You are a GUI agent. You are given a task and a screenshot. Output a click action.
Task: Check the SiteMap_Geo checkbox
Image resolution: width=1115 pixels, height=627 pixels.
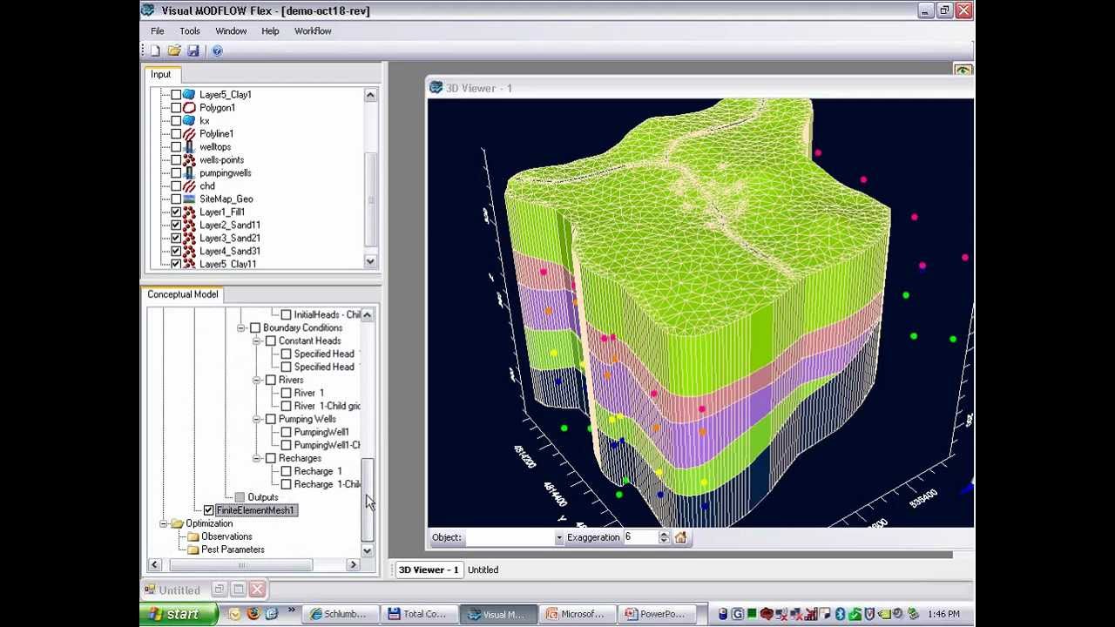(x=176, y=199)
